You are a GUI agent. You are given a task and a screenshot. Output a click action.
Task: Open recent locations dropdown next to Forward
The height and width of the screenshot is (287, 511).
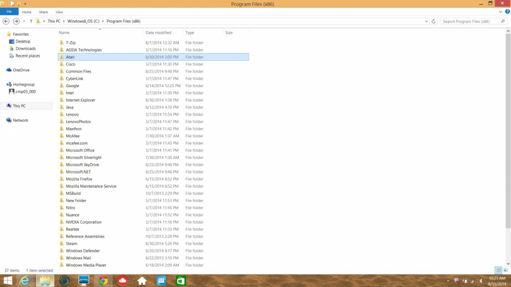(24, 21)
